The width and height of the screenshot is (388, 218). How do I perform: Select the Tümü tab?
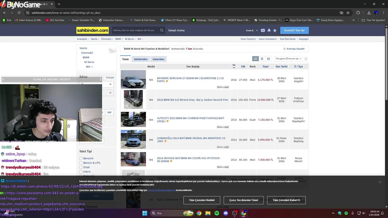125,59
